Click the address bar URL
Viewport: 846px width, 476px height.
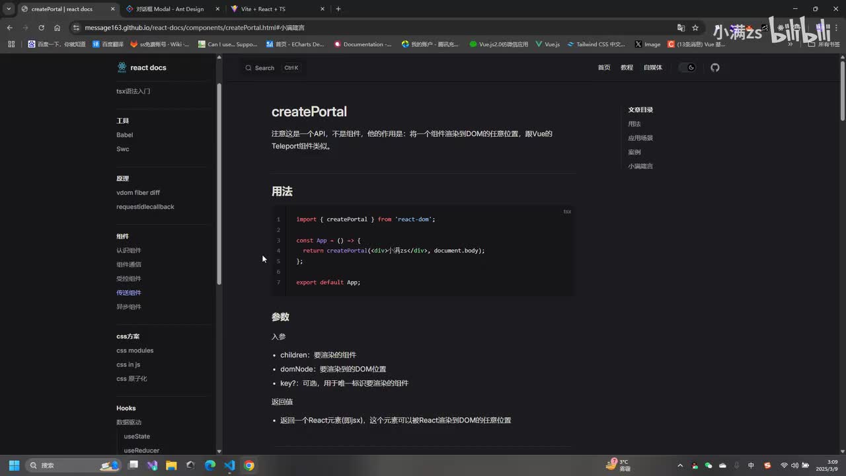tap(194, 28)
